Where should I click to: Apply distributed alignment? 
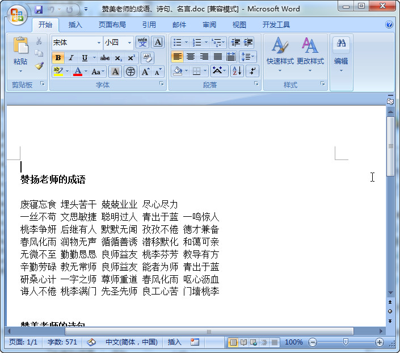[231, 56]
